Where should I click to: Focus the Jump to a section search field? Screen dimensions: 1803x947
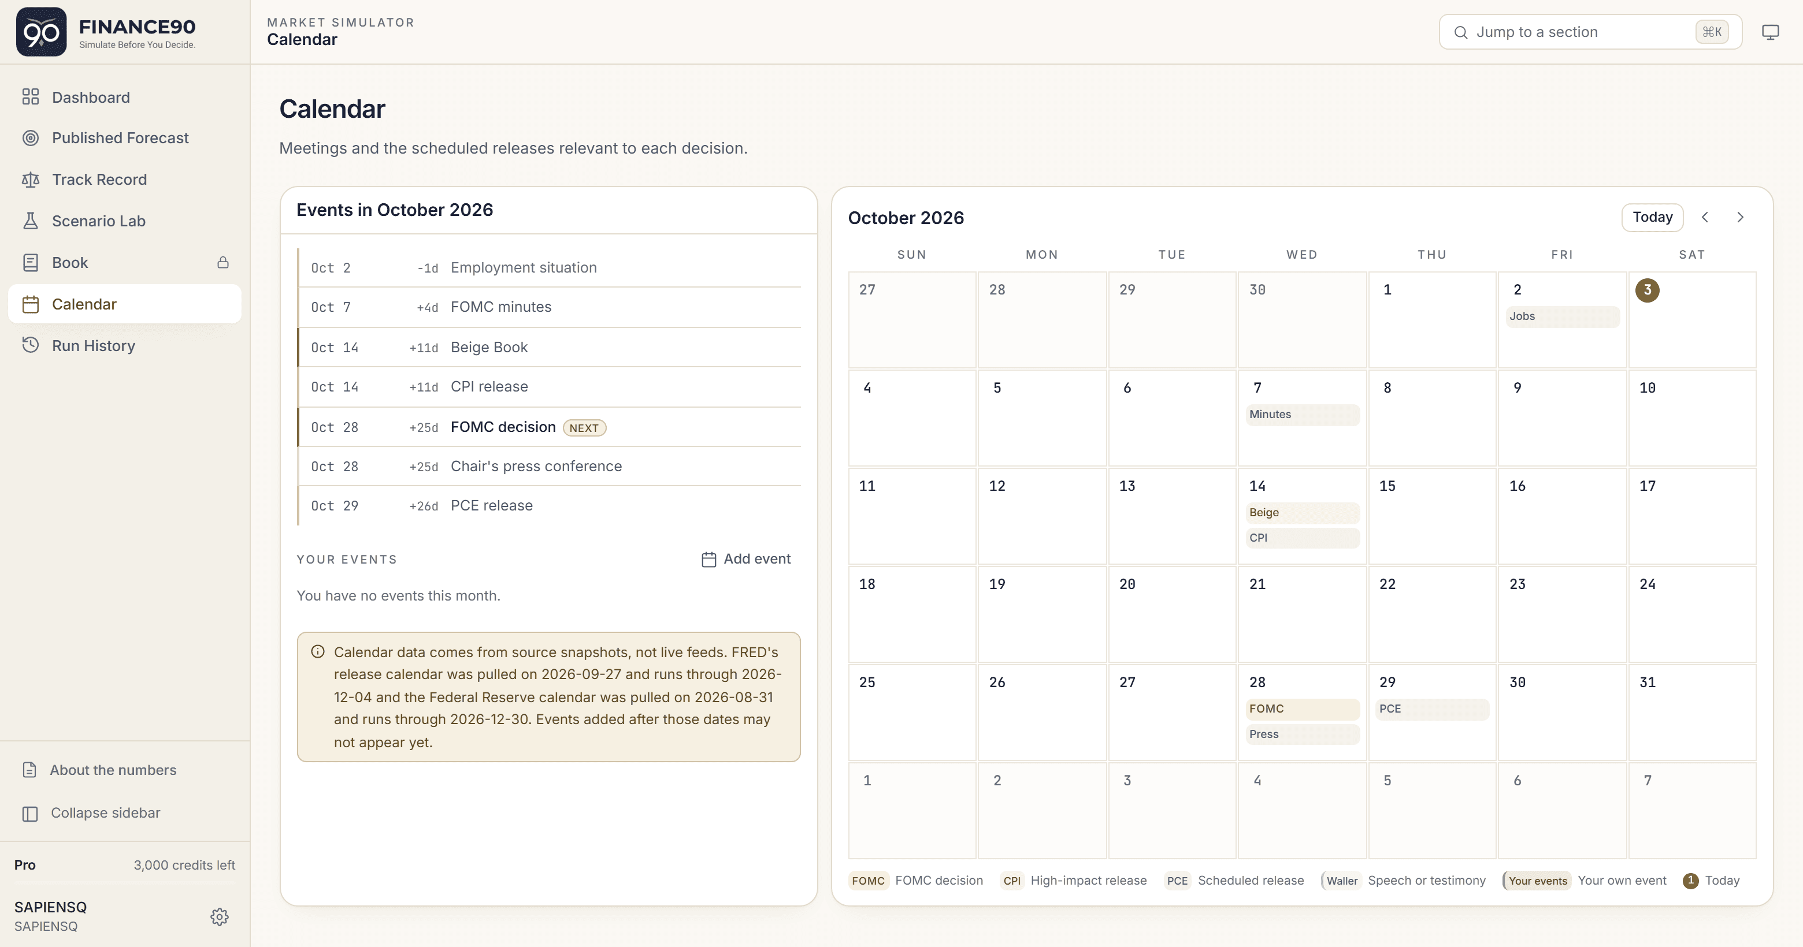click(x=1590, y=32)
